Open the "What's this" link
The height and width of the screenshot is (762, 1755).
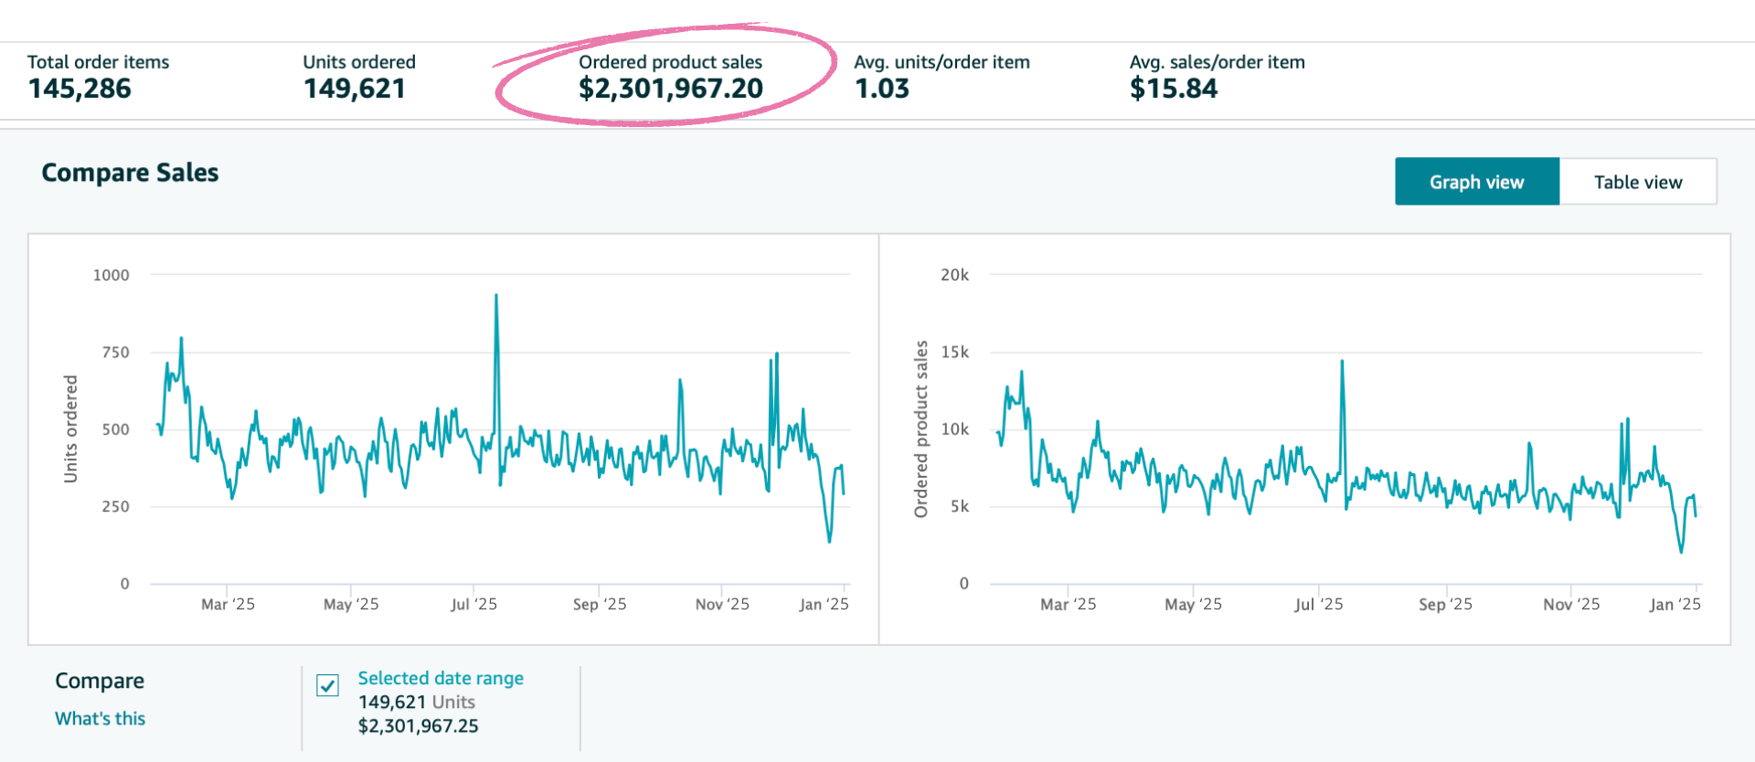pyautogui.click(x=100, y=718)
